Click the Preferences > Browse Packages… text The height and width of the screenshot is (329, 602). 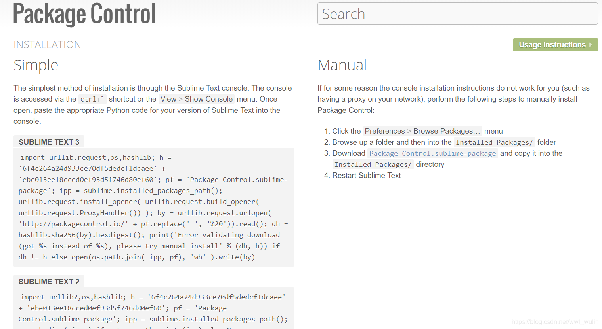pyautogui.click(x=422, y=131)
